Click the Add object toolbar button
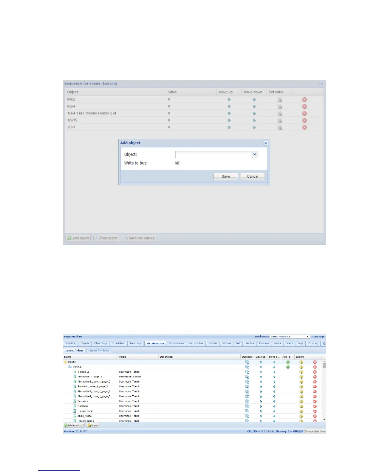This screenshot has height=473, width=365. [78, 238]
